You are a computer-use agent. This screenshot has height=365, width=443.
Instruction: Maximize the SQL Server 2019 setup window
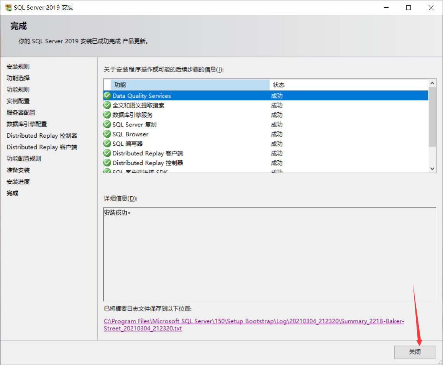pos(409,8)
